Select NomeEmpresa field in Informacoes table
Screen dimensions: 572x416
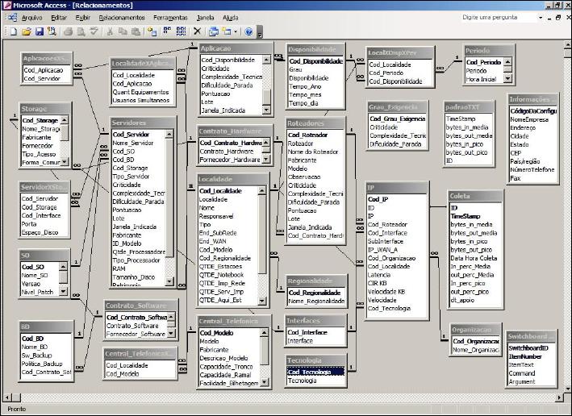[x=533, y=119]
